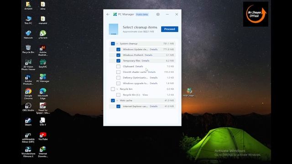The image size is (292, 164).
Task: Check the Windows upgrade log checkbox
Action: click(x=118, y=83)
